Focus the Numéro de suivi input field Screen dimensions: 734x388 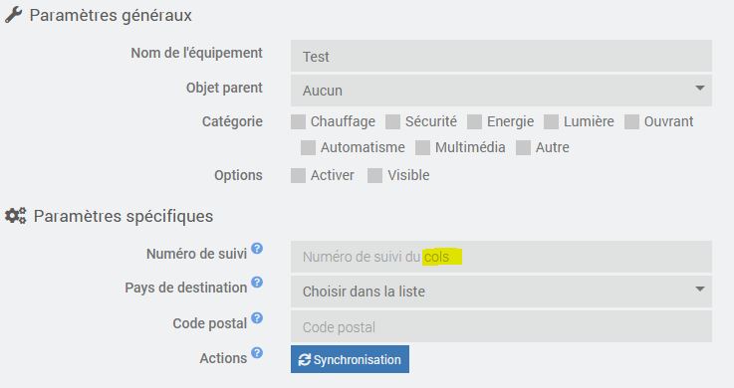coord(501,257)
